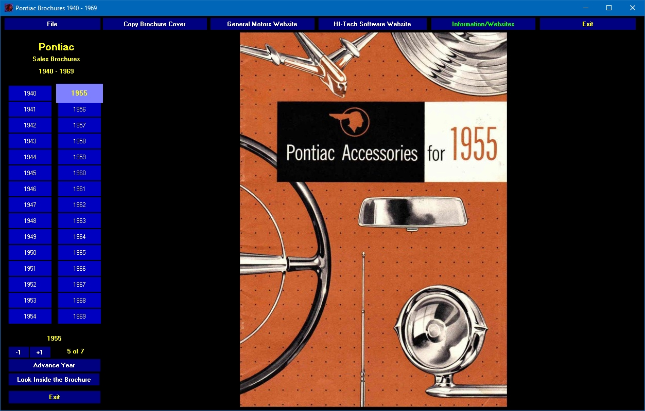The image size is (645, 411).
Task: Click the '5 of 7' brochure counter
Action: click(76, 351)
